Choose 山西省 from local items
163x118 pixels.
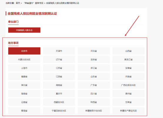[128, 51]
